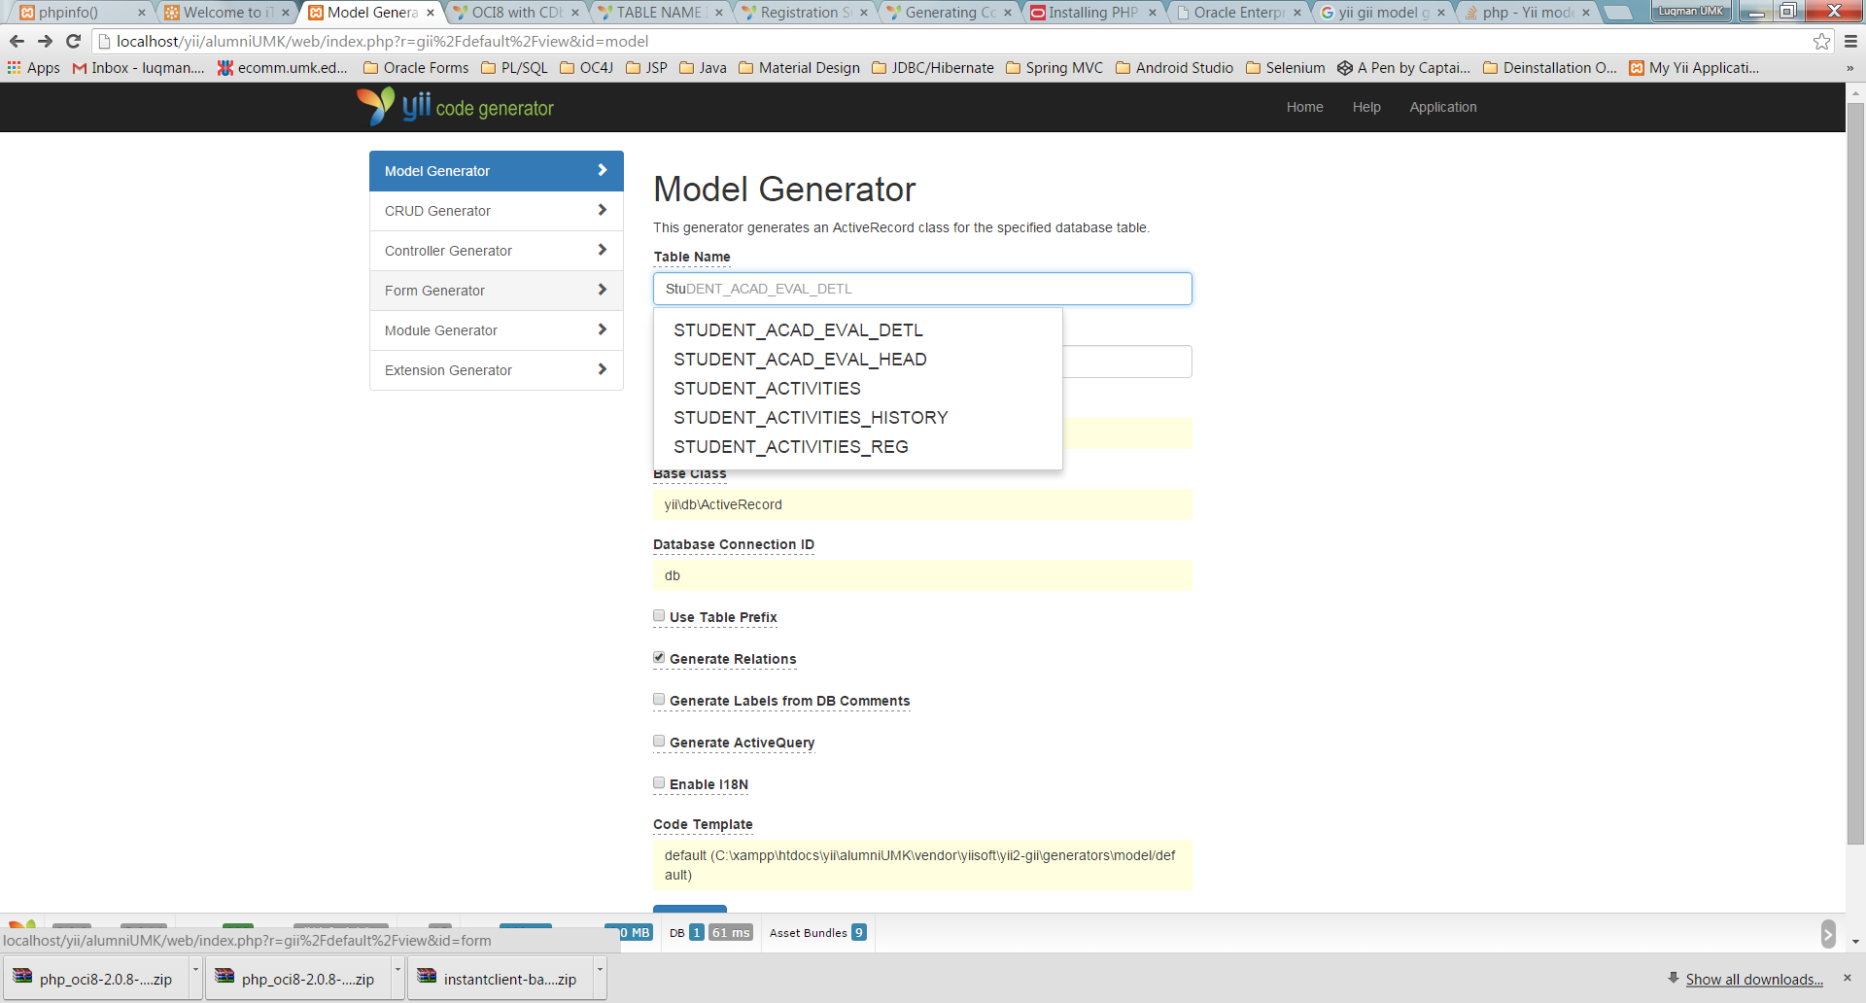Click the Yii code generator logo
This screenshot has height=1003, width=1866.
coord(455,107)
